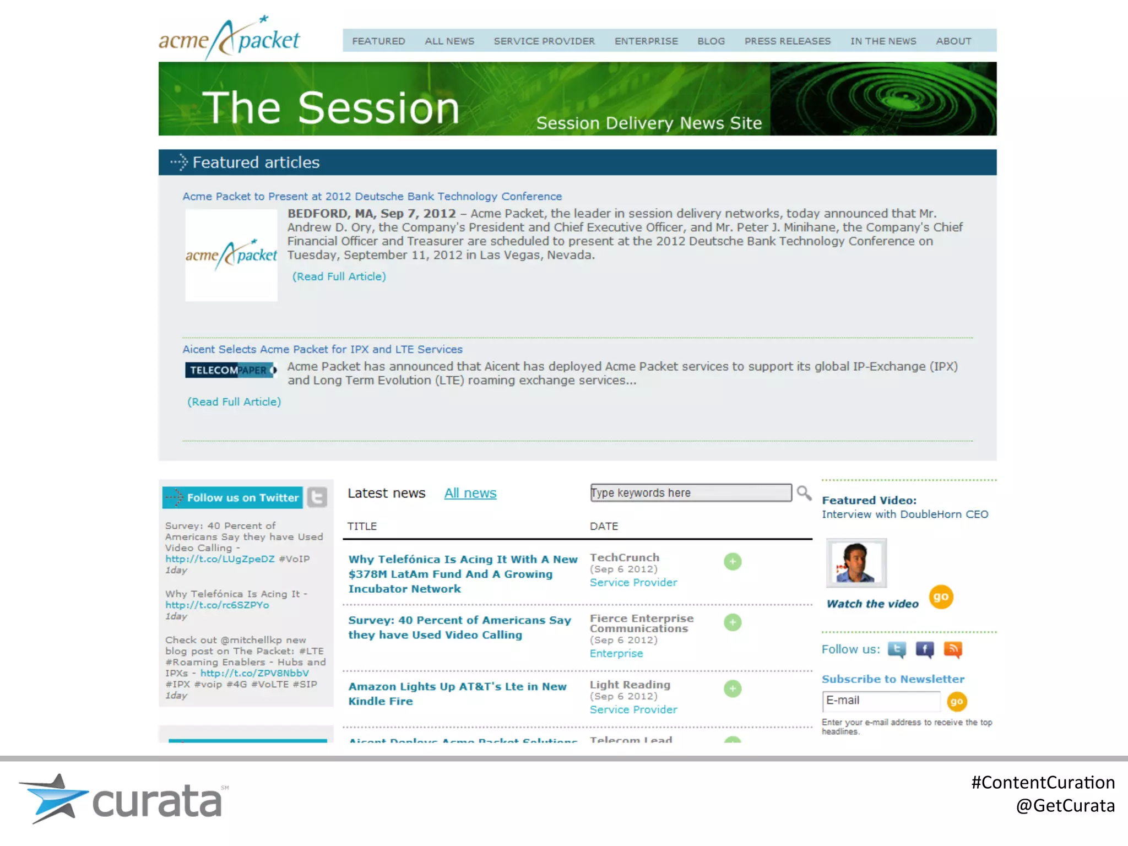
Task: Click the Telecompaper logo thumbnail
Action: click(x=231, y=370)
